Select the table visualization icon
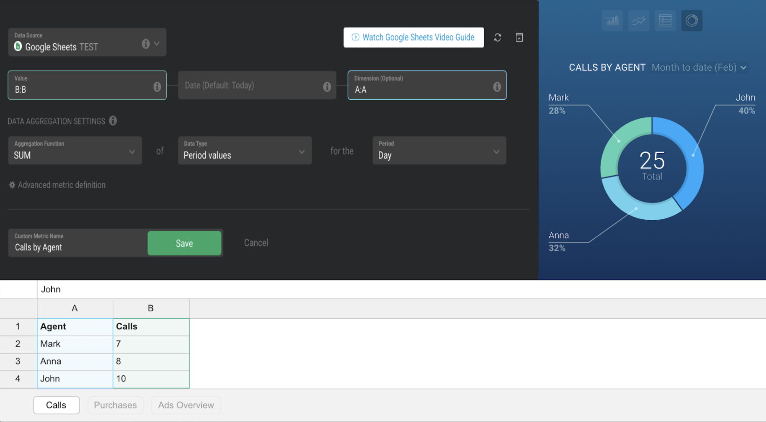Screen dimensions: 766x422 pos(665,20)
